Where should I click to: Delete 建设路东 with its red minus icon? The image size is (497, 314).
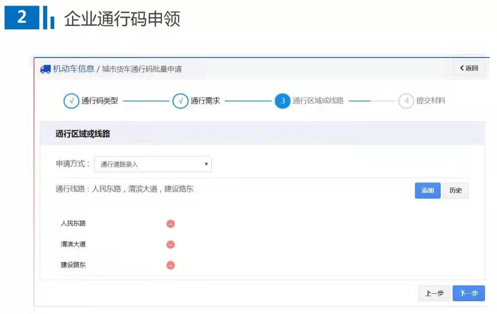click(x=170, y=265)
